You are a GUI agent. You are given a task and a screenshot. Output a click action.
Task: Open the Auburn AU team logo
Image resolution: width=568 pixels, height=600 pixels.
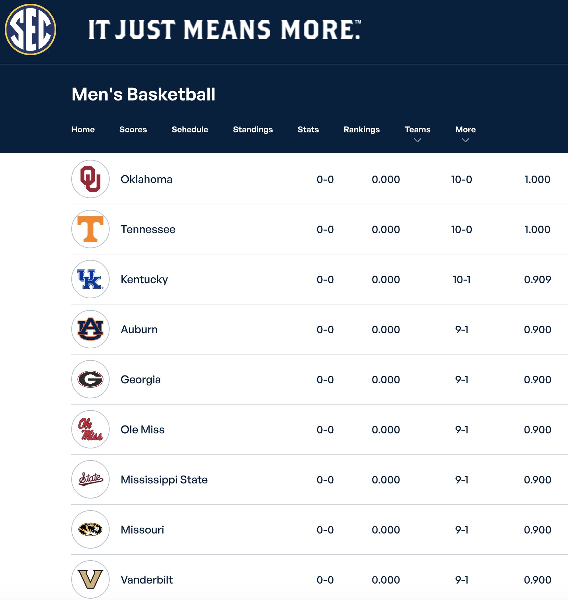coord(90,329)
